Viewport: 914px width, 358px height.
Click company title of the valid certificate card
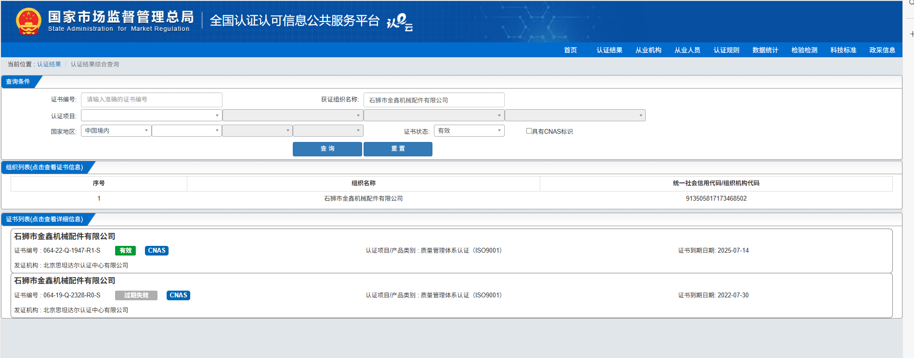65,236
